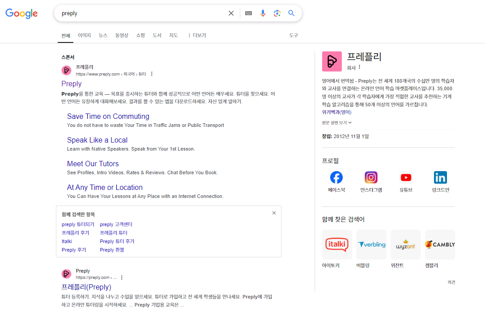
Task: Open knowledge panel 회사 three-dot menu
Action: click(359, 67)
